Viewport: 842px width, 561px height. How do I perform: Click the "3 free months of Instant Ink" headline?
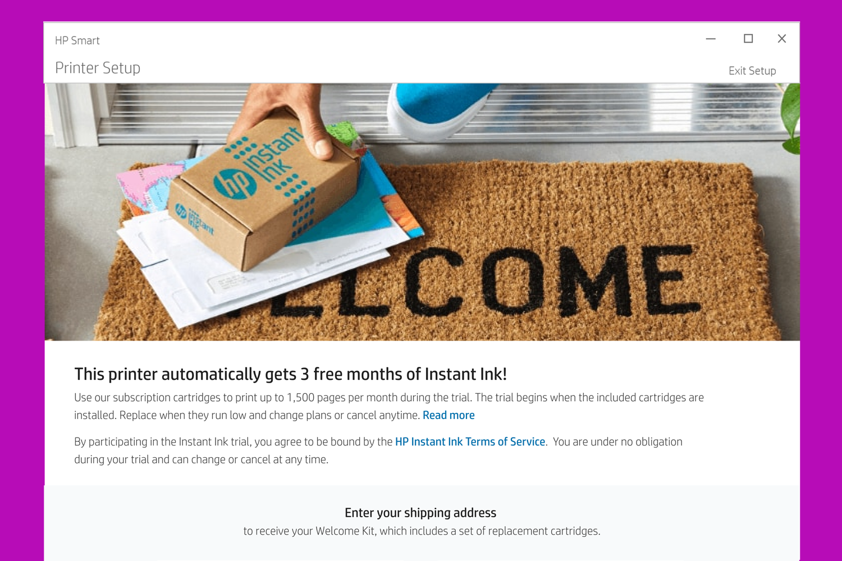tap(290, 374)
